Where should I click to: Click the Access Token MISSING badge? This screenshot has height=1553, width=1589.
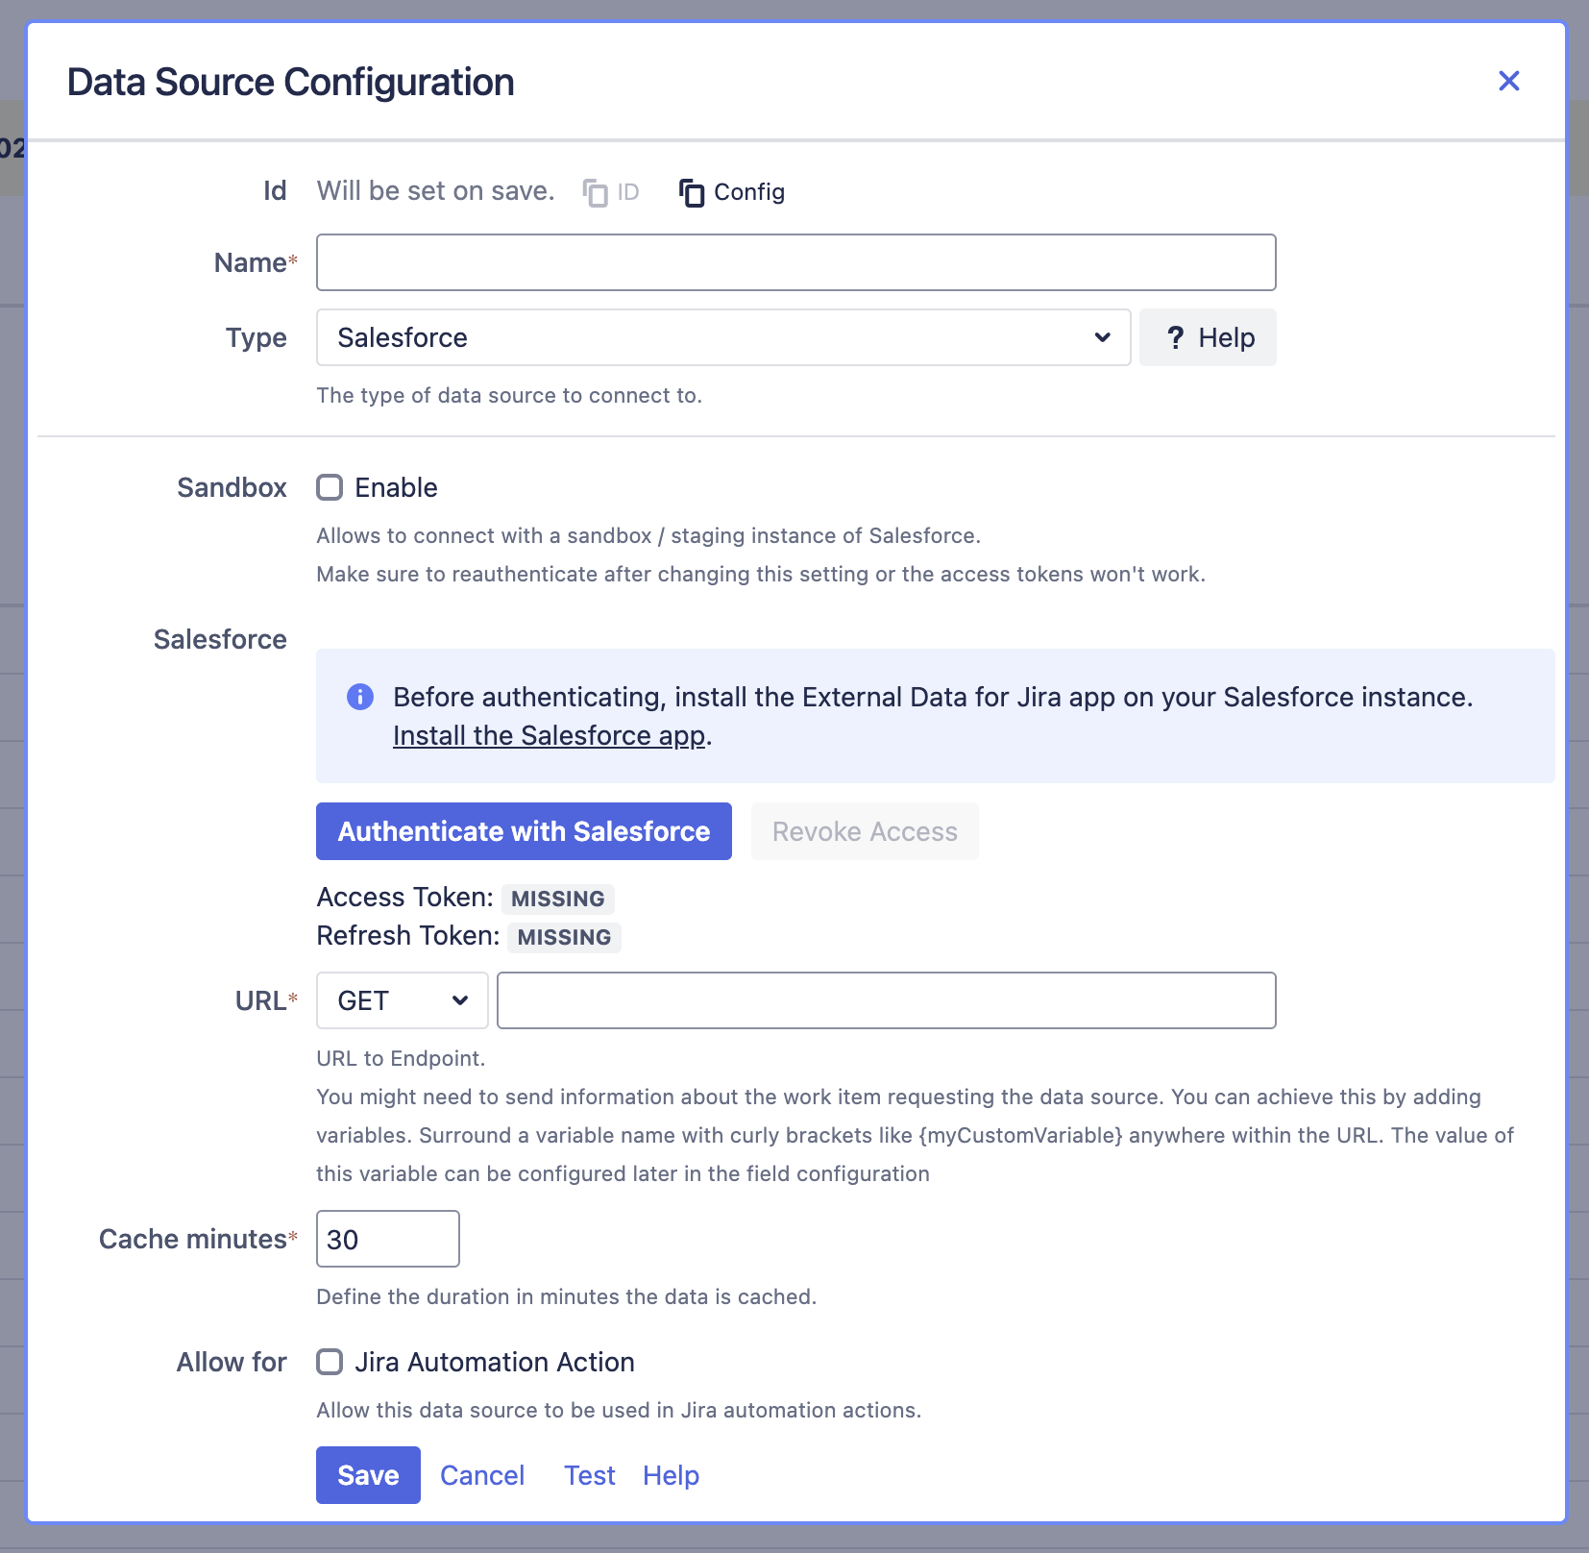(558, 899)
